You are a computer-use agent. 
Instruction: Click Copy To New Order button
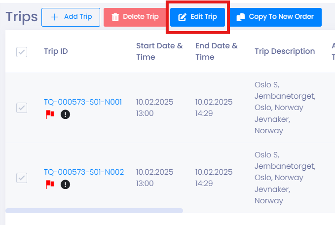(275, 17)
